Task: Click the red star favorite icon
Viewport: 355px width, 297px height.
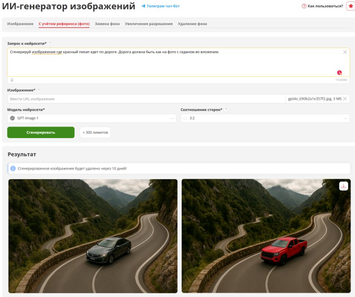Action: coord(351,6)
